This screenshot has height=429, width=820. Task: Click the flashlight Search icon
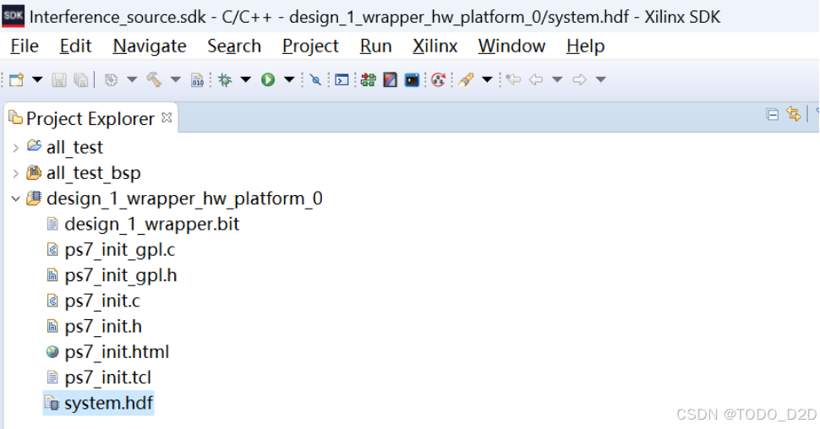(x=466, y=80)
